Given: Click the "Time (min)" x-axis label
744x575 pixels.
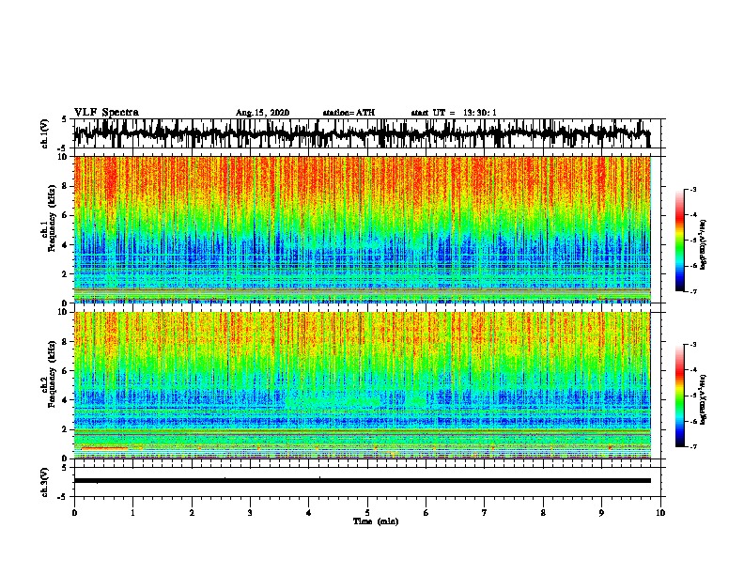Looking at the screenshot, I should click(376, 521).
